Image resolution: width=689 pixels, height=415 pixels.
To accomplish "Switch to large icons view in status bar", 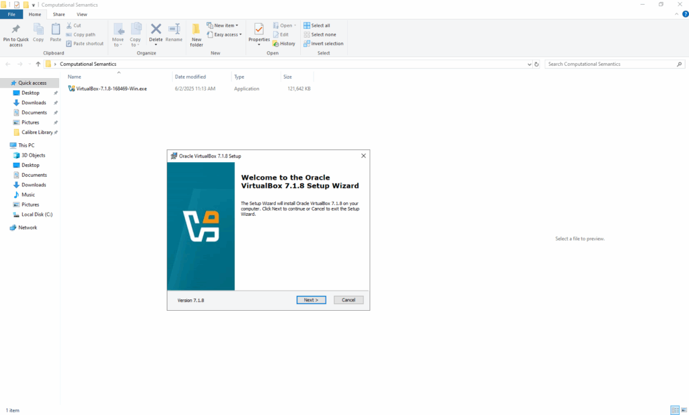I will click(684, 410).
